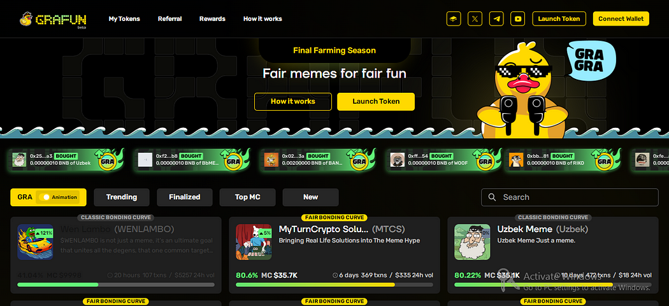Open My Tokens menu item
Image resolution: width=669 pixels, height=306 pixels.
click(124, 18)
